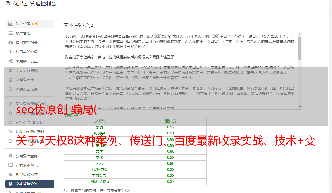The width and height of the screenshot is (332, 193).
Task: Click the filter icon for 栏目与关键词
Action: point(11,52)
